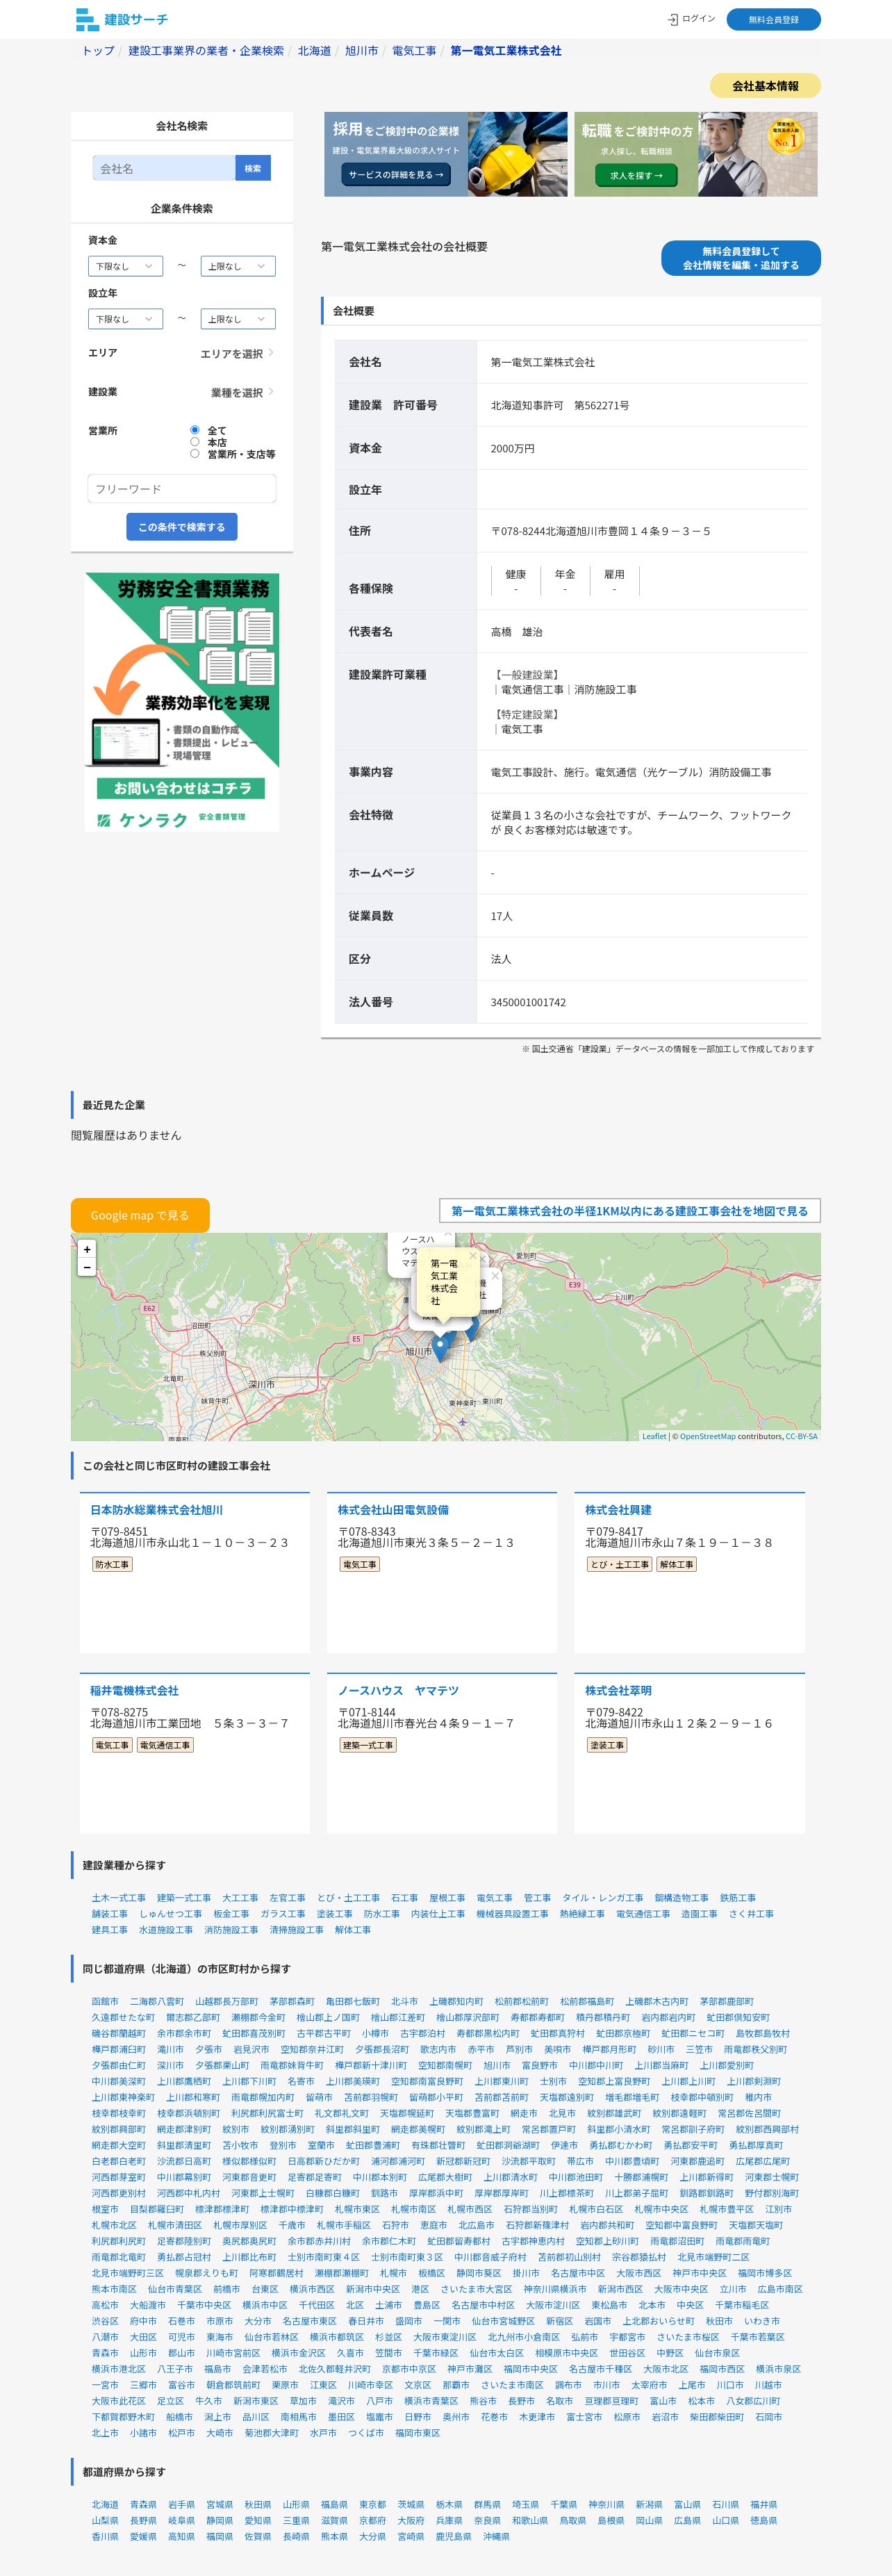
Task: Click 土木一式工事 industry link
Action: (x=119, y=1898)
